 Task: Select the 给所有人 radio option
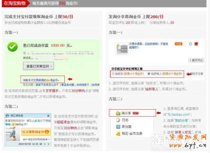(149, 73)
